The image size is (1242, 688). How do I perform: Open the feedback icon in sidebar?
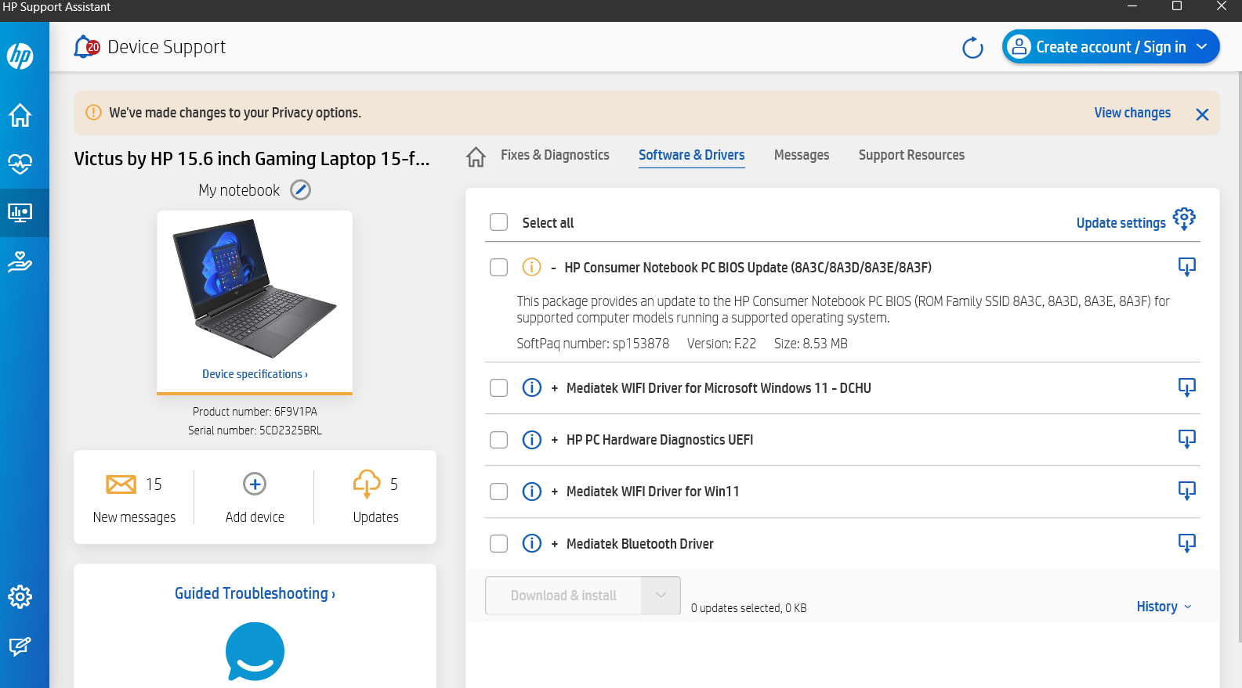click(x=20, y=647)
